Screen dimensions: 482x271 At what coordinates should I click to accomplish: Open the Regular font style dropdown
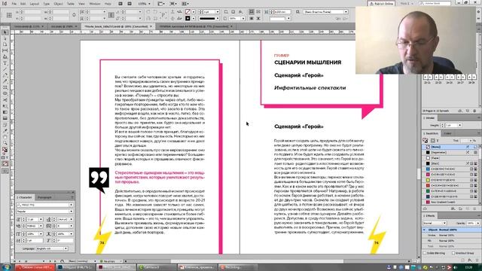(x=71, y=212)
